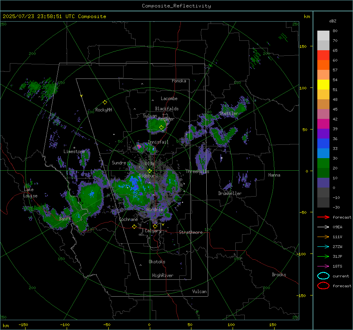Viewport: 353px width, 330px height.
Task: Click the 09EA legend text
Action: (x=337, y=227)
